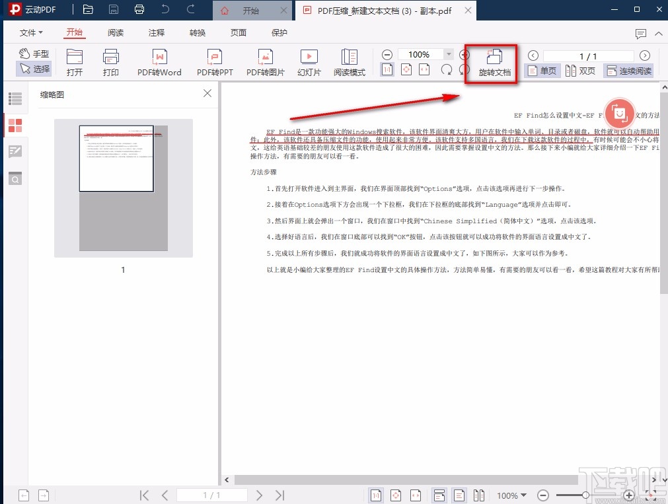
Task: Enter 阅读模式 reading mode
Action: click(x=350, y=63)
